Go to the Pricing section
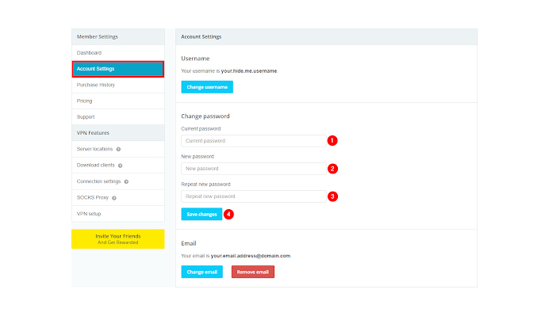The width and height of the screenshot is (549, 316). pyautogui.click(x=118, y=101)
